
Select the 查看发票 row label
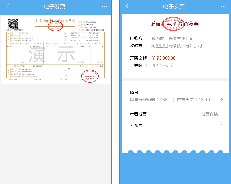tap(138, 114)
